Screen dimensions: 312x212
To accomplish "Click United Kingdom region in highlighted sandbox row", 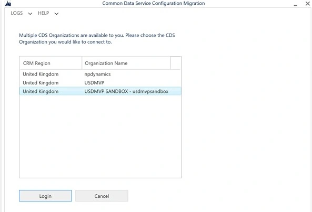I will (x=41, y=91).
